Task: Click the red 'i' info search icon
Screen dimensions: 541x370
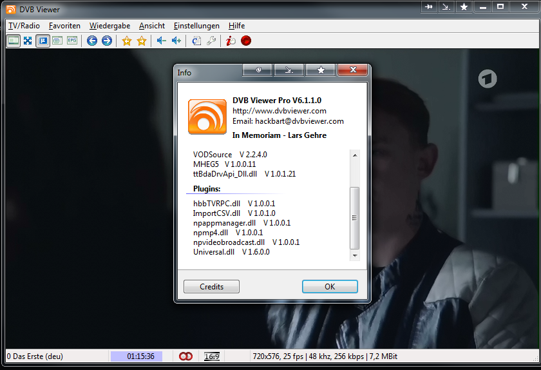Action: [231, 41]
